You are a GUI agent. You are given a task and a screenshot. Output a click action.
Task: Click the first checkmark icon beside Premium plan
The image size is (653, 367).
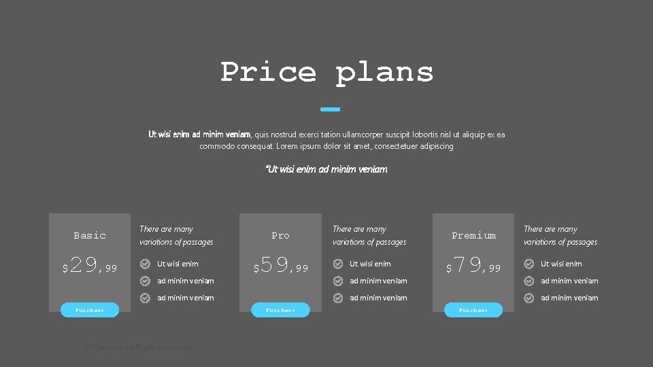click(x=529, y=264)
